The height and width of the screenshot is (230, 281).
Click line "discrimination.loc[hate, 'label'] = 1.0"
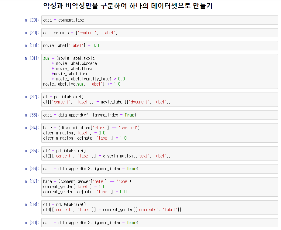pyautogui.click(x=85, y=138)
